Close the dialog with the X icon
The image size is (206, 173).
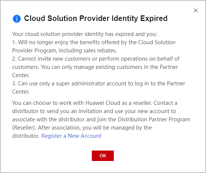coord(196,10)
